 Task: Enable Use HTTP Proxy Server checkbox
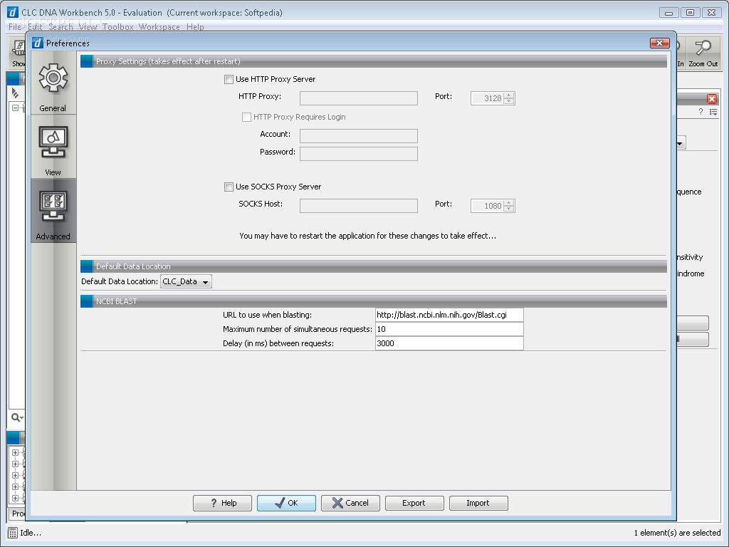point(229,80)
